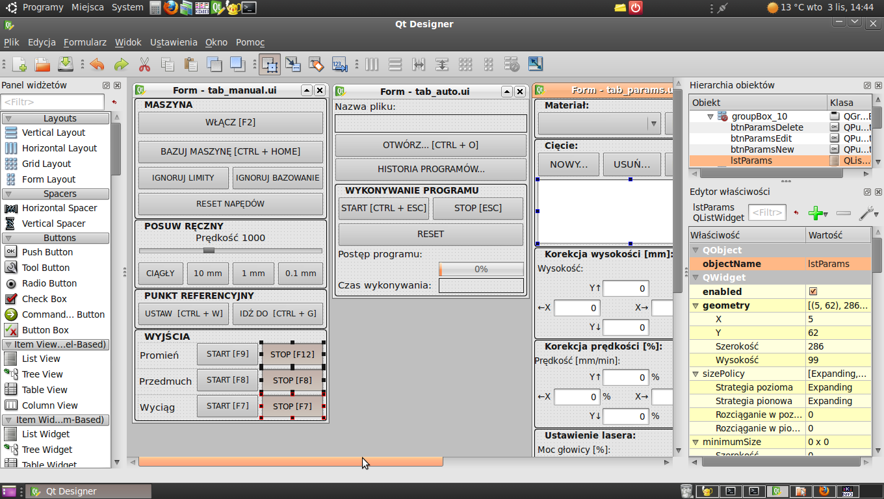Click the RESET NAPĘDÓW button

pos(231,204)
